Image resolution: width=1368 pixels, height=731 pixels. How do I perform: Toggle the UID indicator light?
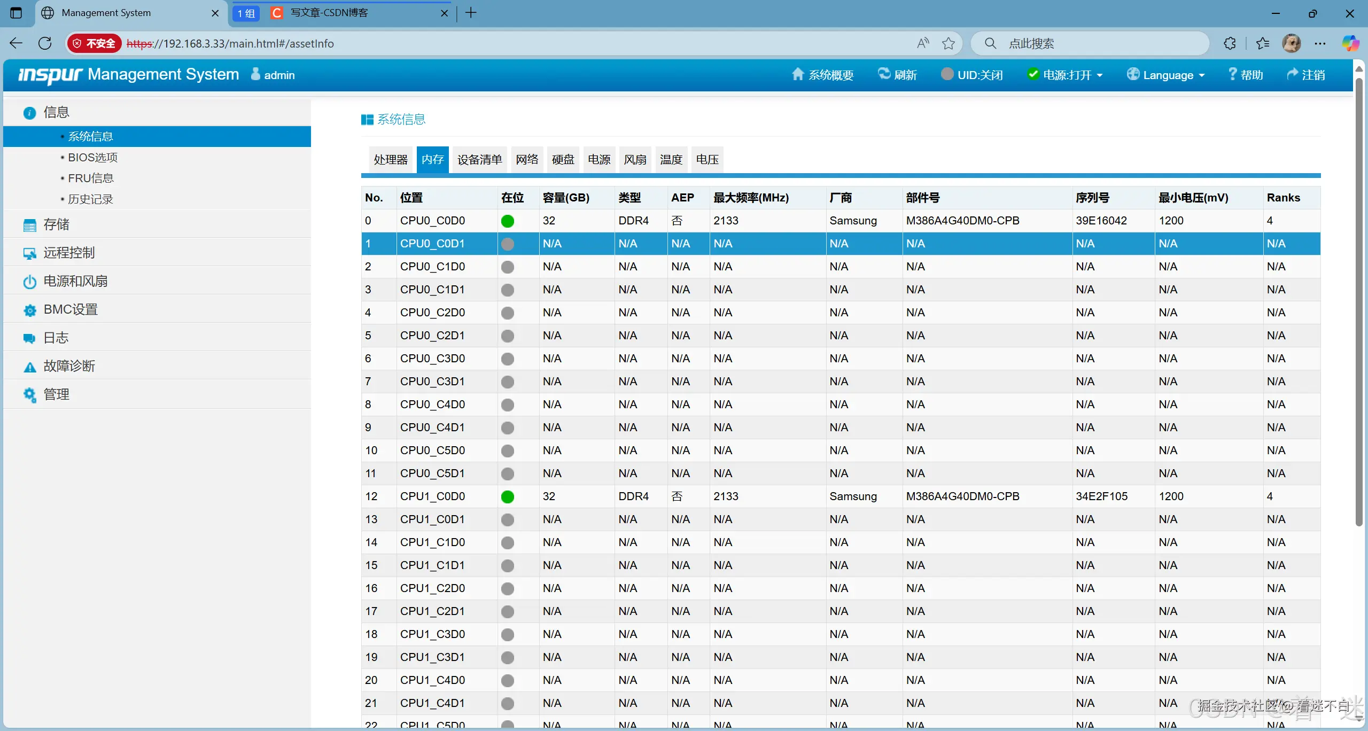[946, 74]
